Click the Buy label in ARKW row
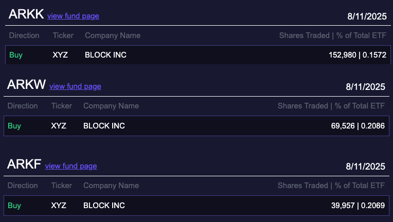The image size is (393, 222). pyautogui.click(x=14, y=126)
